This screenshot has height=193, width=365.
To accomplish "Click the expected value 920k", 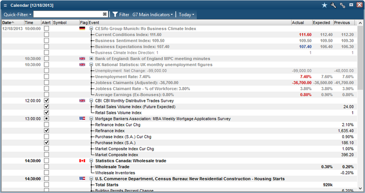I will [328, 185].
